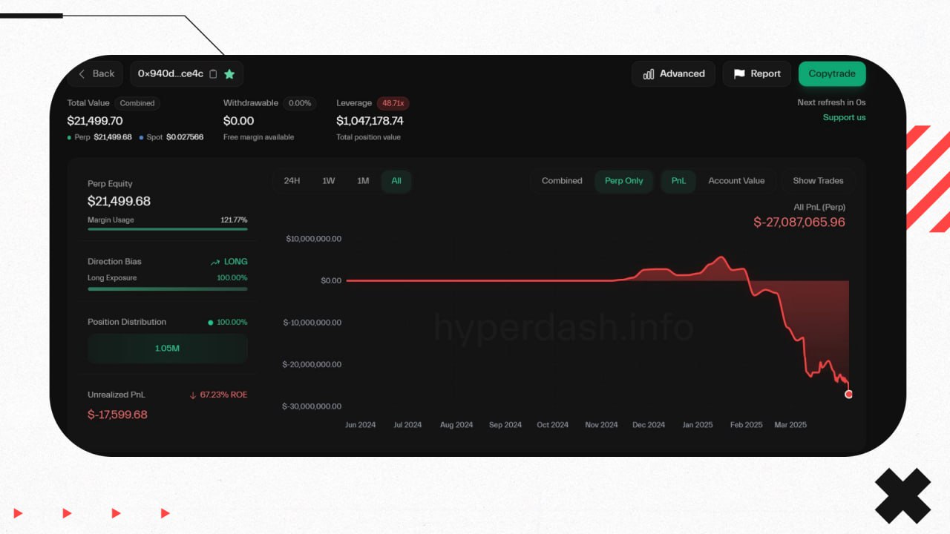This screenshot has height=534, width=950.
Task: Toggle the green favorite star icon
Action: (x=229, y=74)
